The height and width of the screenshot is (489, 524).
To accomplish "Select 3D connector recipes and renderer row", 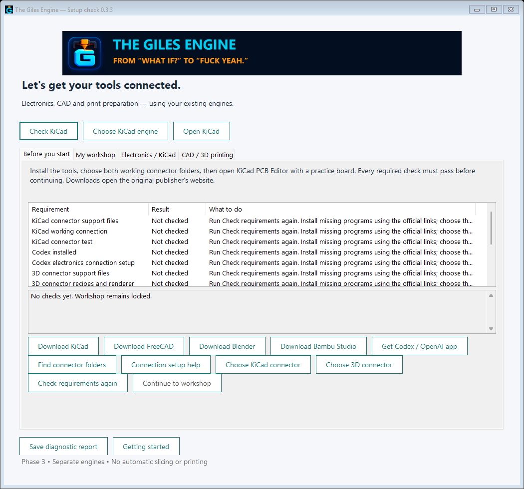I will [258, 283].
